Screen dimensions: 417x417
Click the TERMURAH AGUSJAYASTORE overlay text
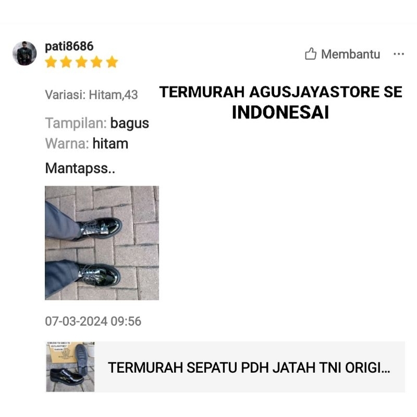281,92
